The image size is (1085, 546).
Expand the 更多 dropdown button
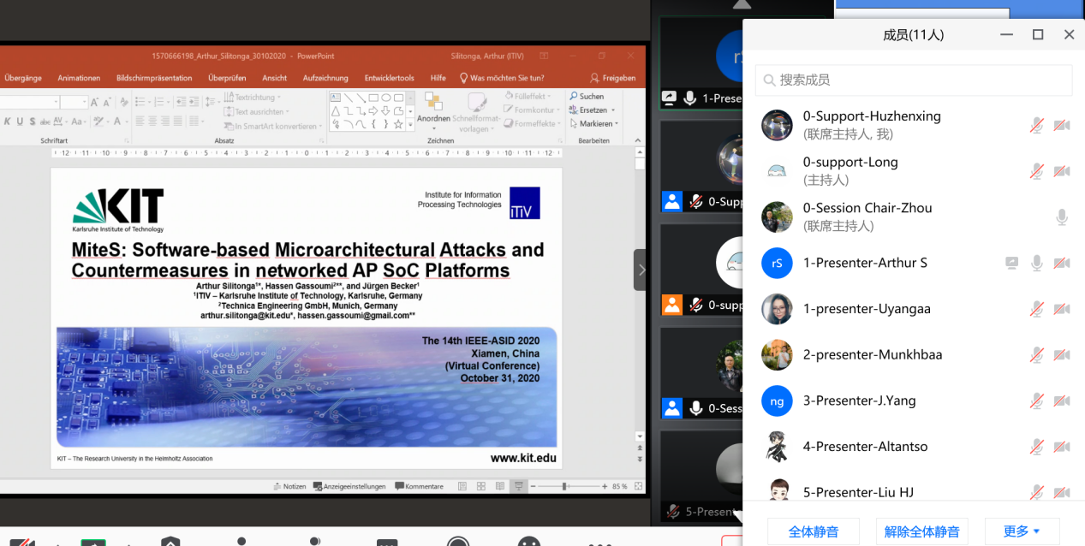click(1022, 531)
